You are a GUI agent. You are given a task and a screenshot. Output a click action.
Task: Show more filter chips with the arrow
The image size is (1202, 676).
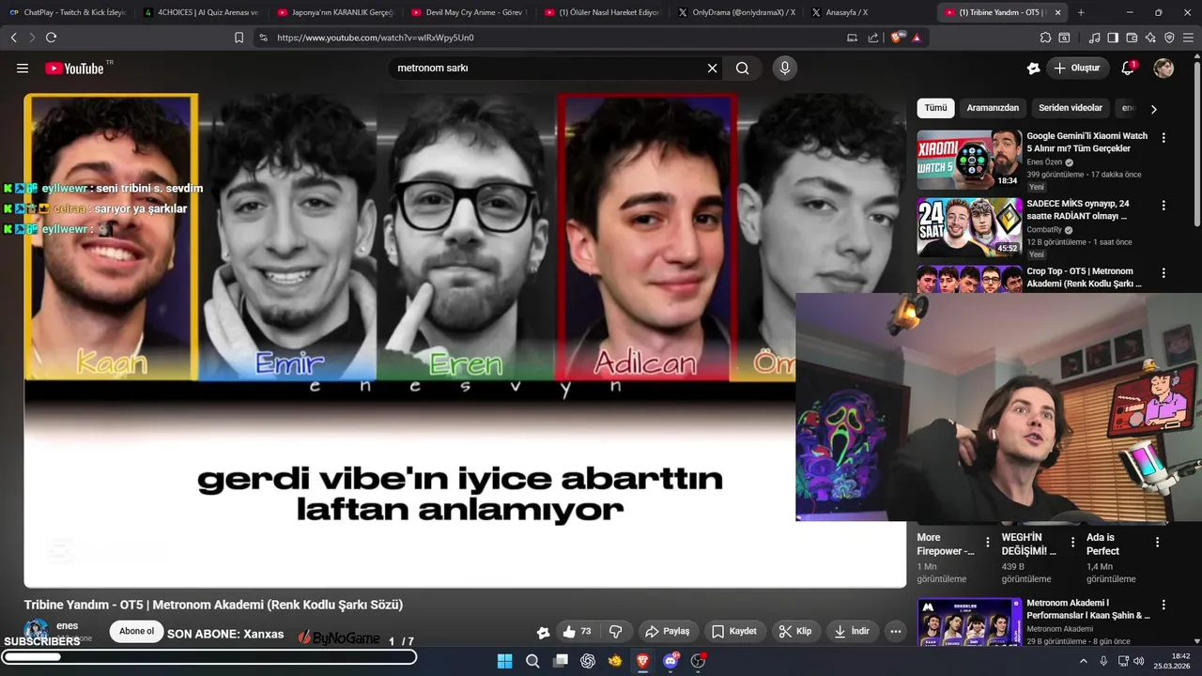click(1153, 109)
